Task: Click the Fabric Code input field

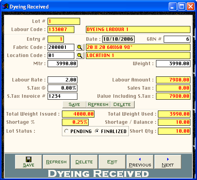Action: pyautogui.click(x=61, y=47)
